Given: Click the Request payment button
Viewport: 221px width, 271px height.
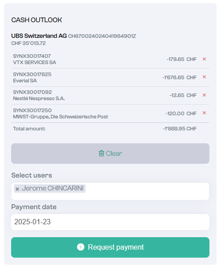Looking at the screenshot, I should pyautogui.click(x=110, y=247).
